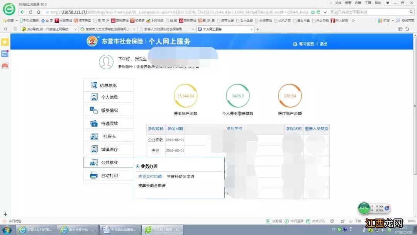Screen dimensions: 417x235
Task: Open the 工具 browser menu
Action: [368, 3]
